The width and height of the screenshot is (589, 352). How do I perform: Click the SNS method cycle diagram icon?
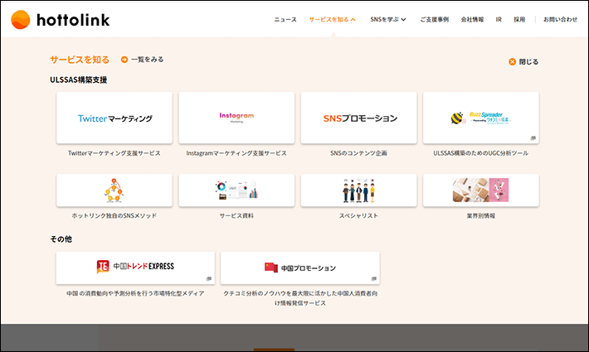pos(114,190)
